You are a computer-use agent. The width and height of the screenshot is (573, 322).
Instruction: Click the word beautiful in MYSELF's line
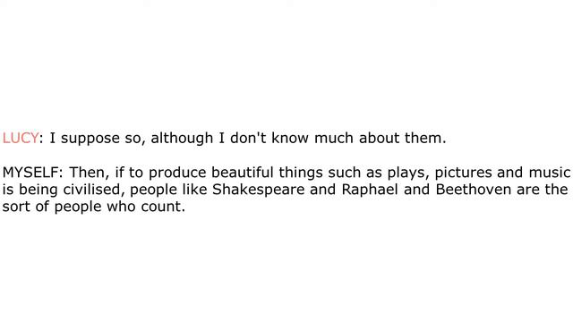243,173
